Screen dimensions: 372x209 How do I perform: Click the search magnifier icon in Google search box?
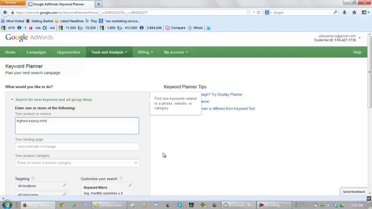point(335,12)
